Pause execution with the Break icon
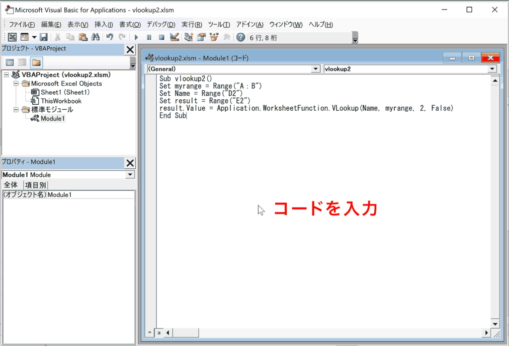The width and height of the screenshot is (509, 346). 149,37
